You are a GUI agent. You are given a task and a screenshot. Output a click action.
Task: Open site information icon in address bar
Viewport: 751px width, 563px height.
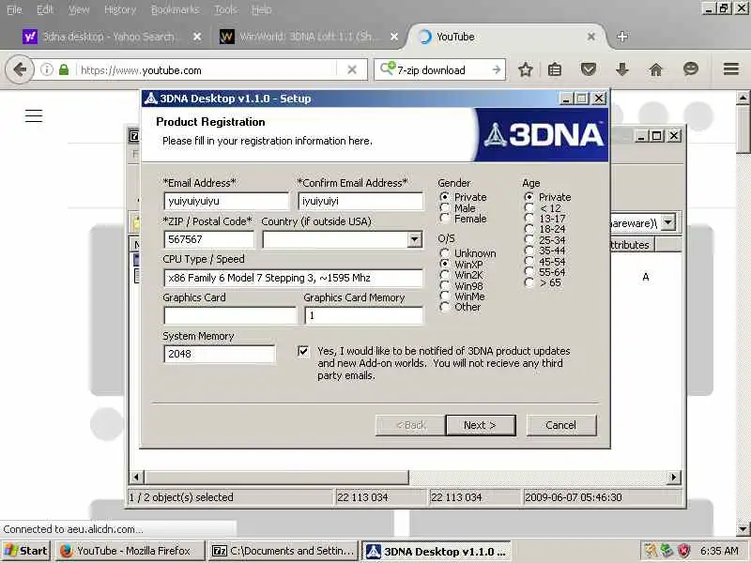pos(46,69)
